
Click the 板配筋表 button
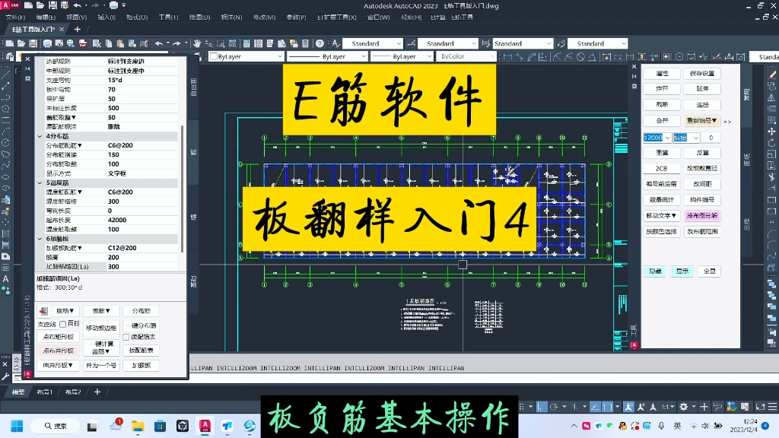click(141, 350)
